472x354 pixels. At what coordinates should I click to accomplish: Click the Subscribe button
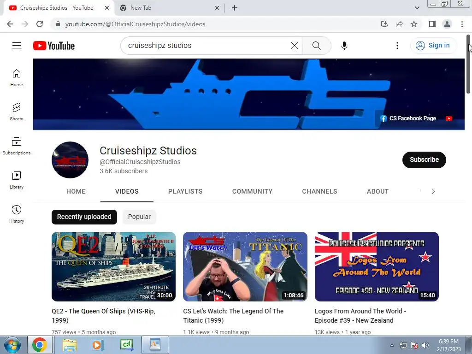coord(424,159)
